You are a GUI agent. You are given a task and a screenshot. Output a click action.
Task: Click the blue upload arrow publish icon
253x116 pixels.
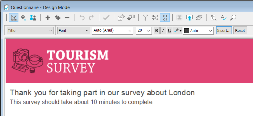point(189,17)
